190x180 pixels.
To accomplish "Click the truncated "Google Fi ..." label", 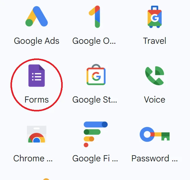I will pyautogui.click(x=95, y=159).
